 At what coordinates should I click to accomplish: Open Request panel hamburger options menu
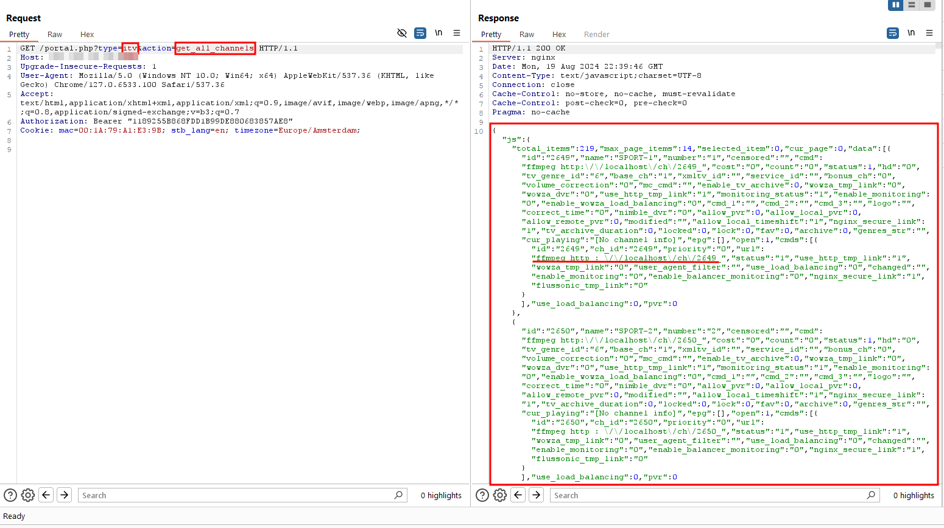click(x=457, y=33)
